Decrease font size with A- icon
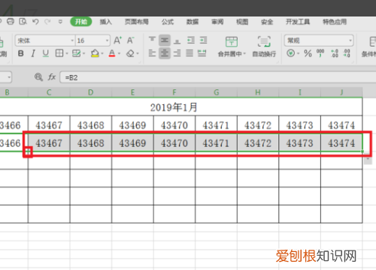This screenshot has height=270, width=376. coord(130,40)
